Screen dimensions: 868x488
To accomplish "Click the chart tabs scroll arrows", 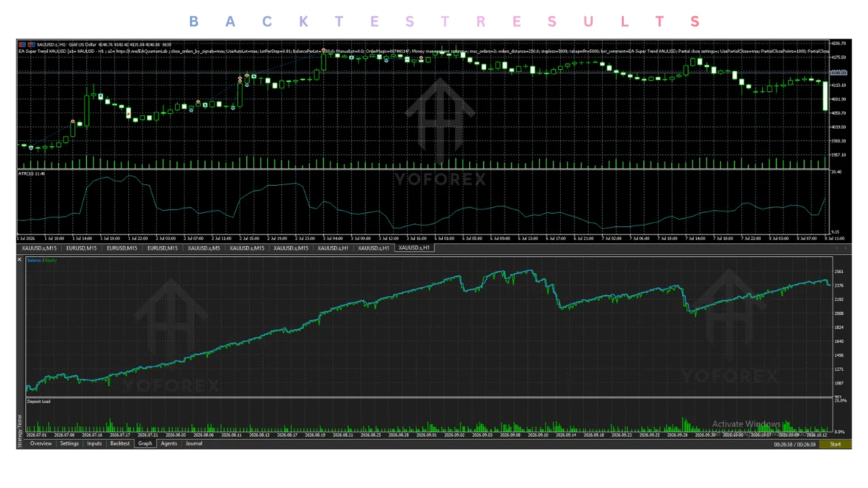I will [842, 248].
